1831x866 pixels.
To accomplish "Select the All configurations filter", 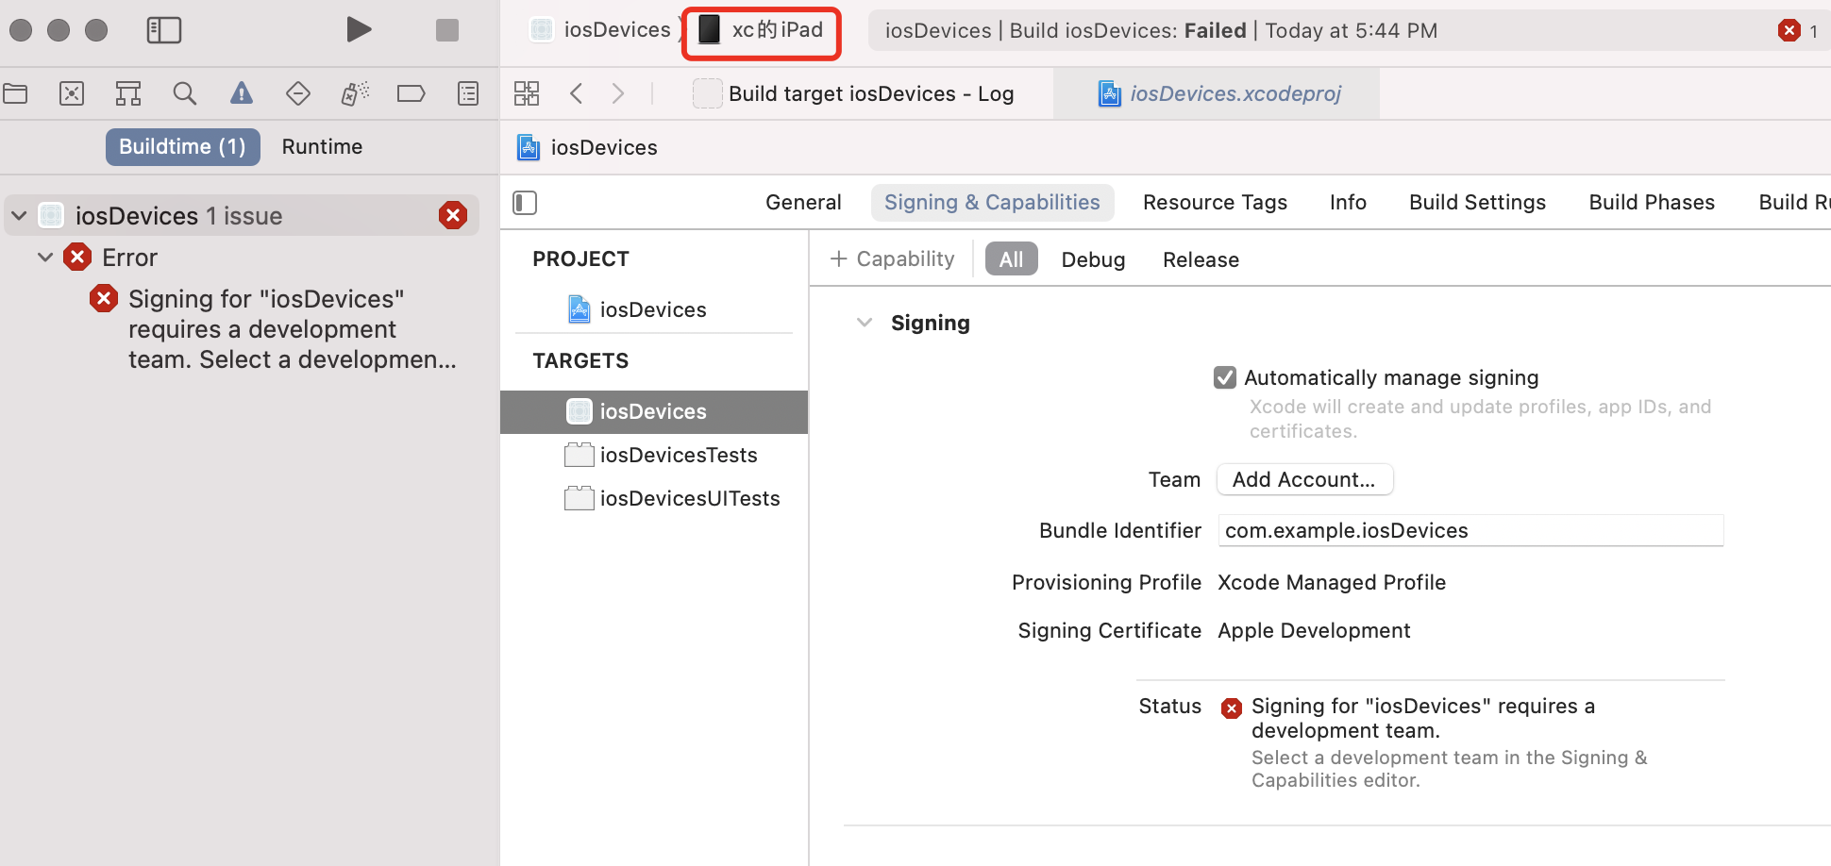I will coord(1011,259).
